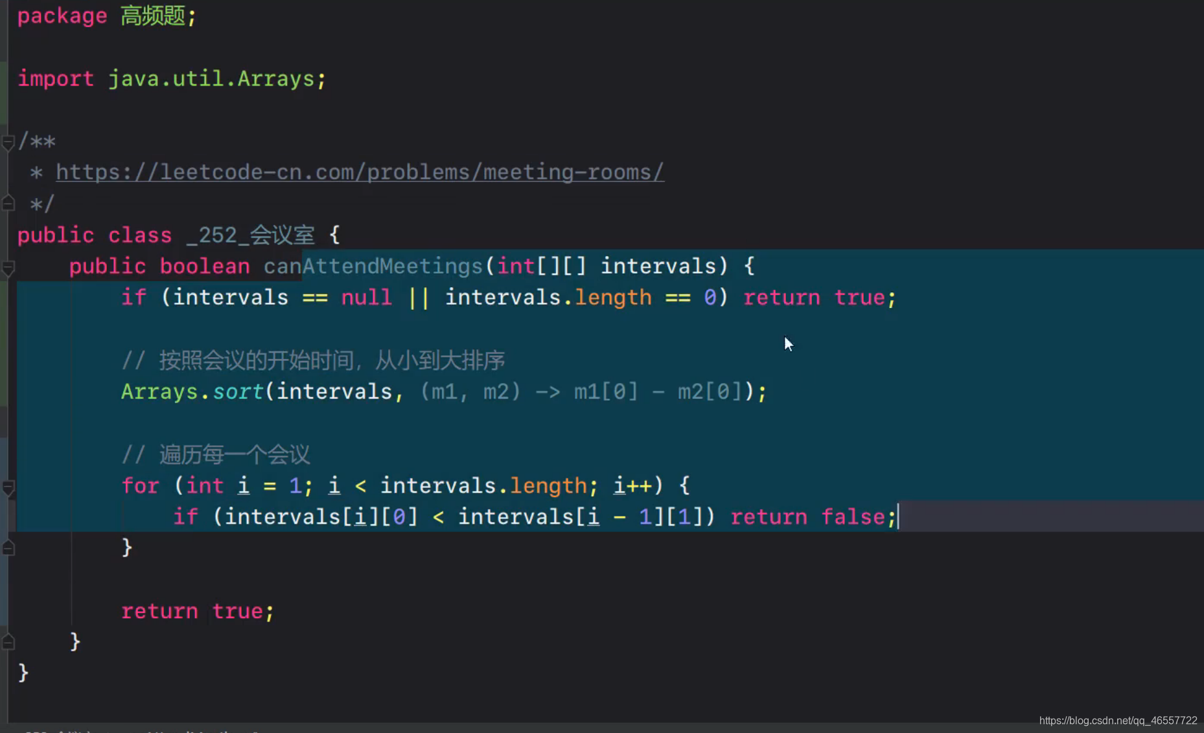This screenshot has width=1204, height=733.
Task: Open the leetcode-cn meeting-rooms link
Action: pyautogui.click(x=360, y=172)
